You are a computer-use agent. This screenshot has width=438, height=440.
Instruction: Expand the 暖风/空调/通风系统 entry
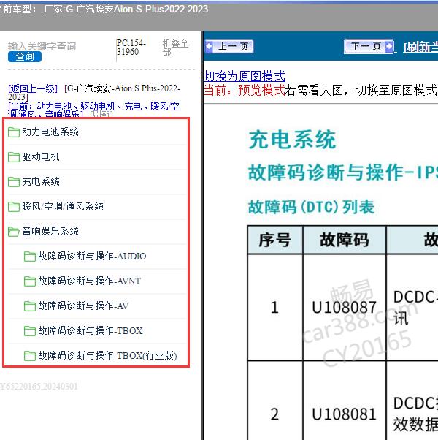63,207
